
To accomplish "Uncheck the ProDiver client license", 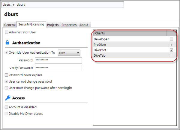I will [171, 44].
